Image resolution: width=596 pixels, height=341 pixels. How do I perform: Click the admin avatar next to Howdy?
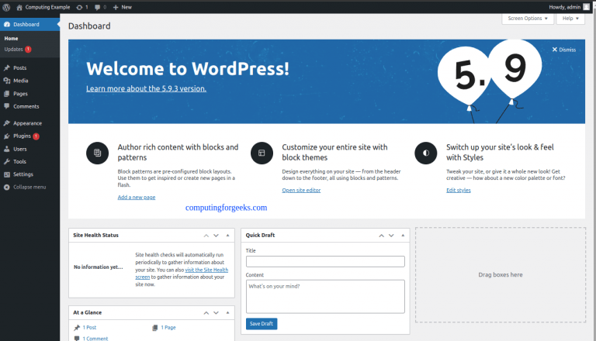point(587,7)
